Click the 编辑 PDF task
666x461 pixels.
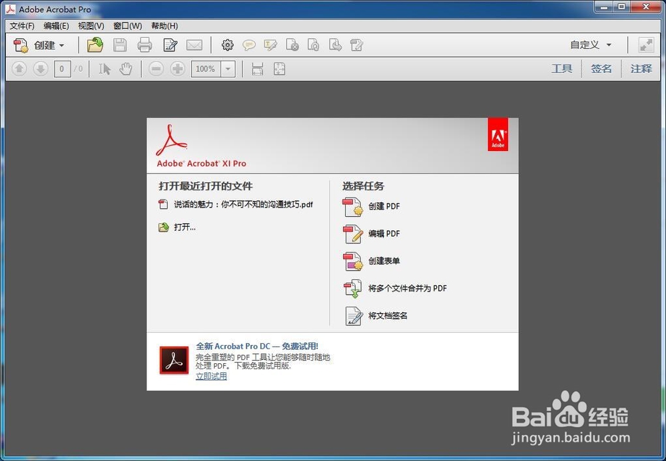[372, 233]
